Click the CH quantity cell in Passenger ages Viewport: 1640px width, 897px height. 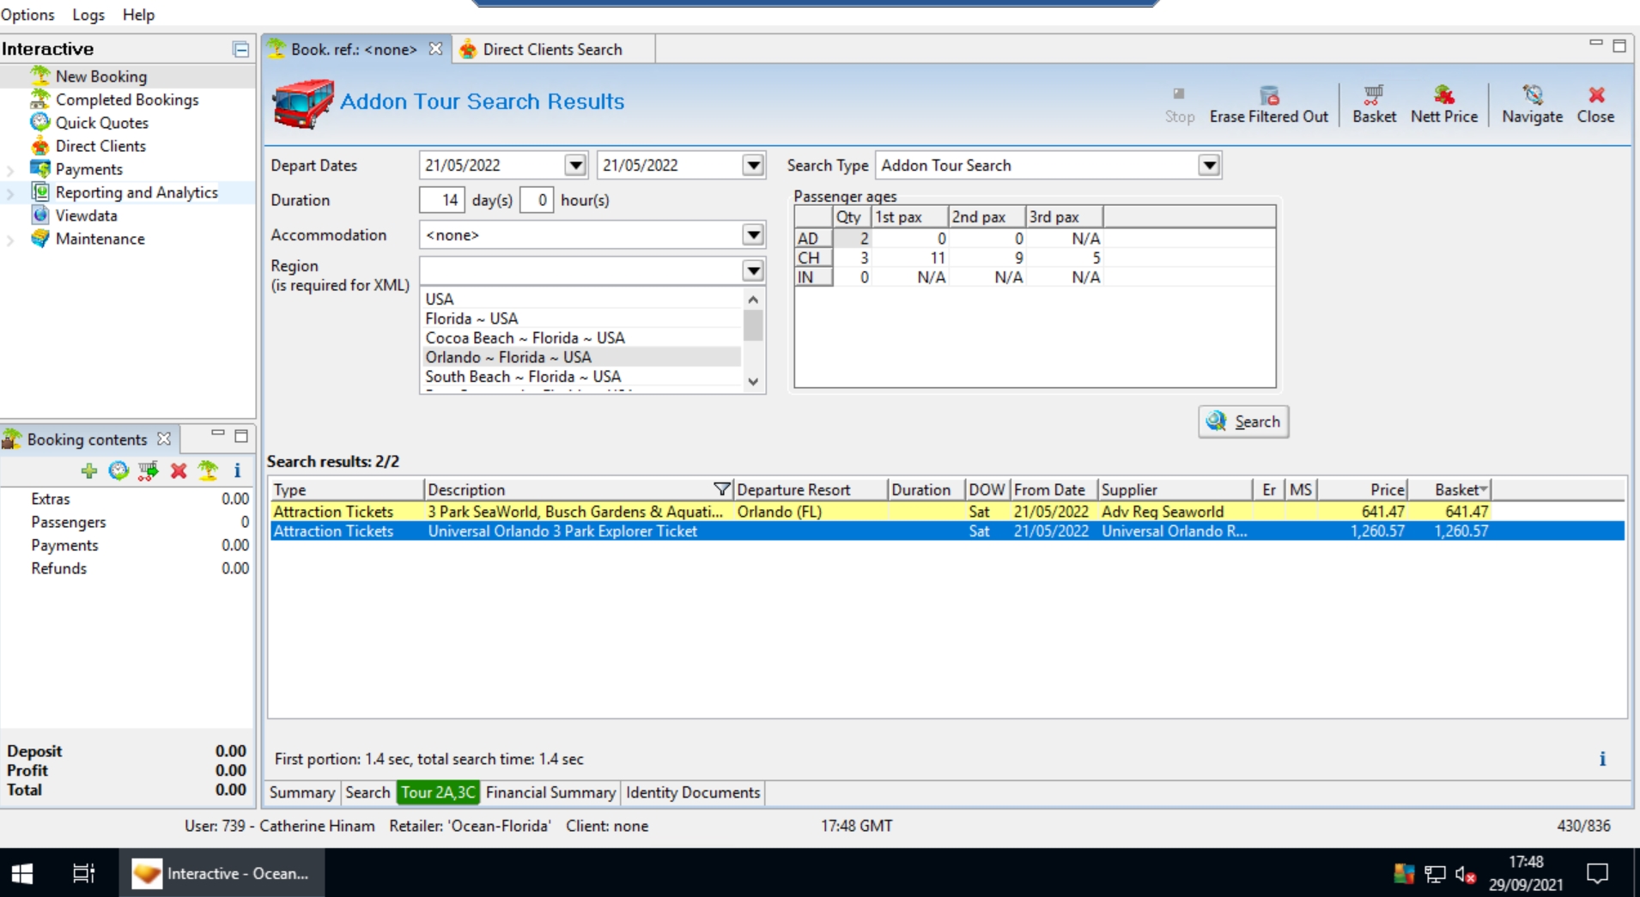tap(852, 258)
